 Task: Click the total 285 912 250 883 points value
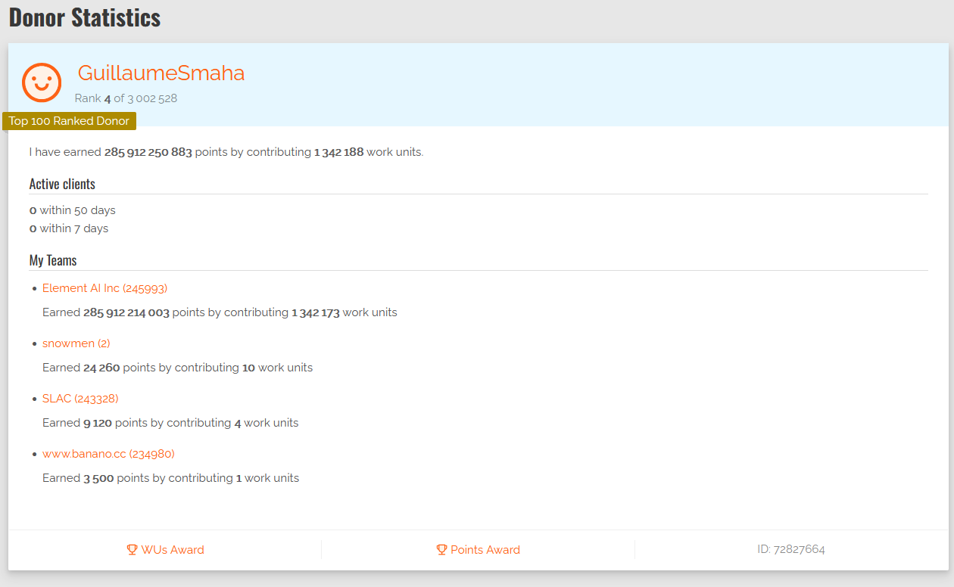[148, 152]
